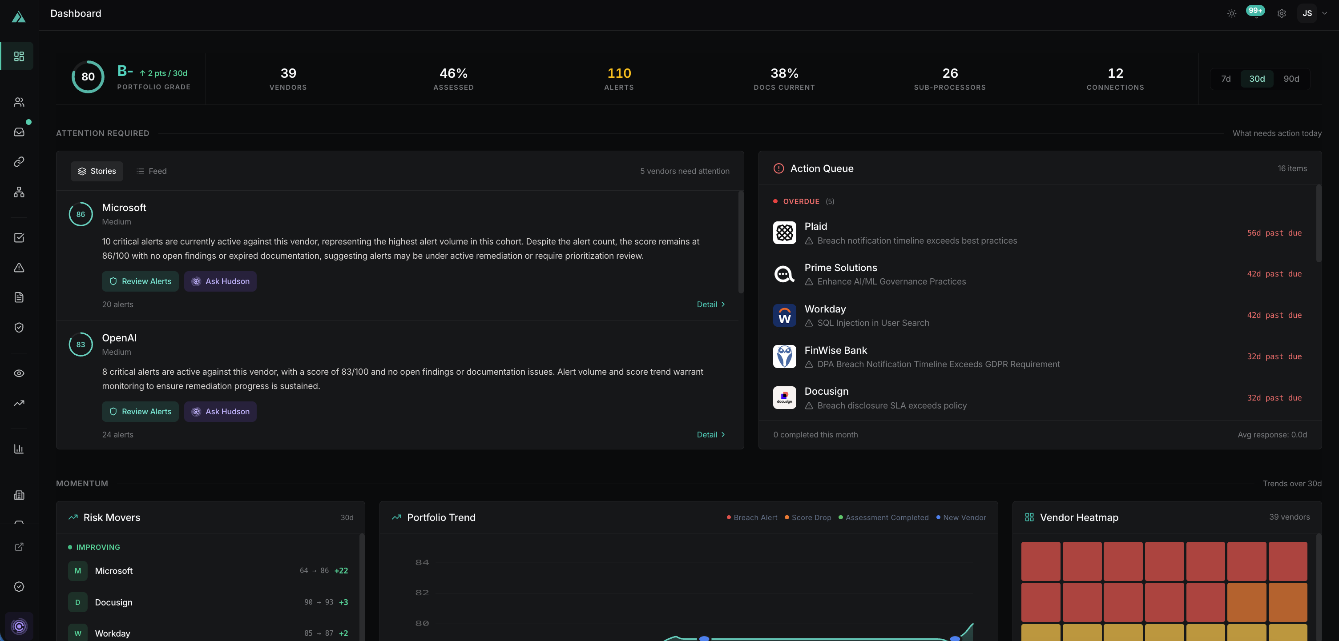Click the Docusign logo in Action Queue

click(x=784, y=398)
